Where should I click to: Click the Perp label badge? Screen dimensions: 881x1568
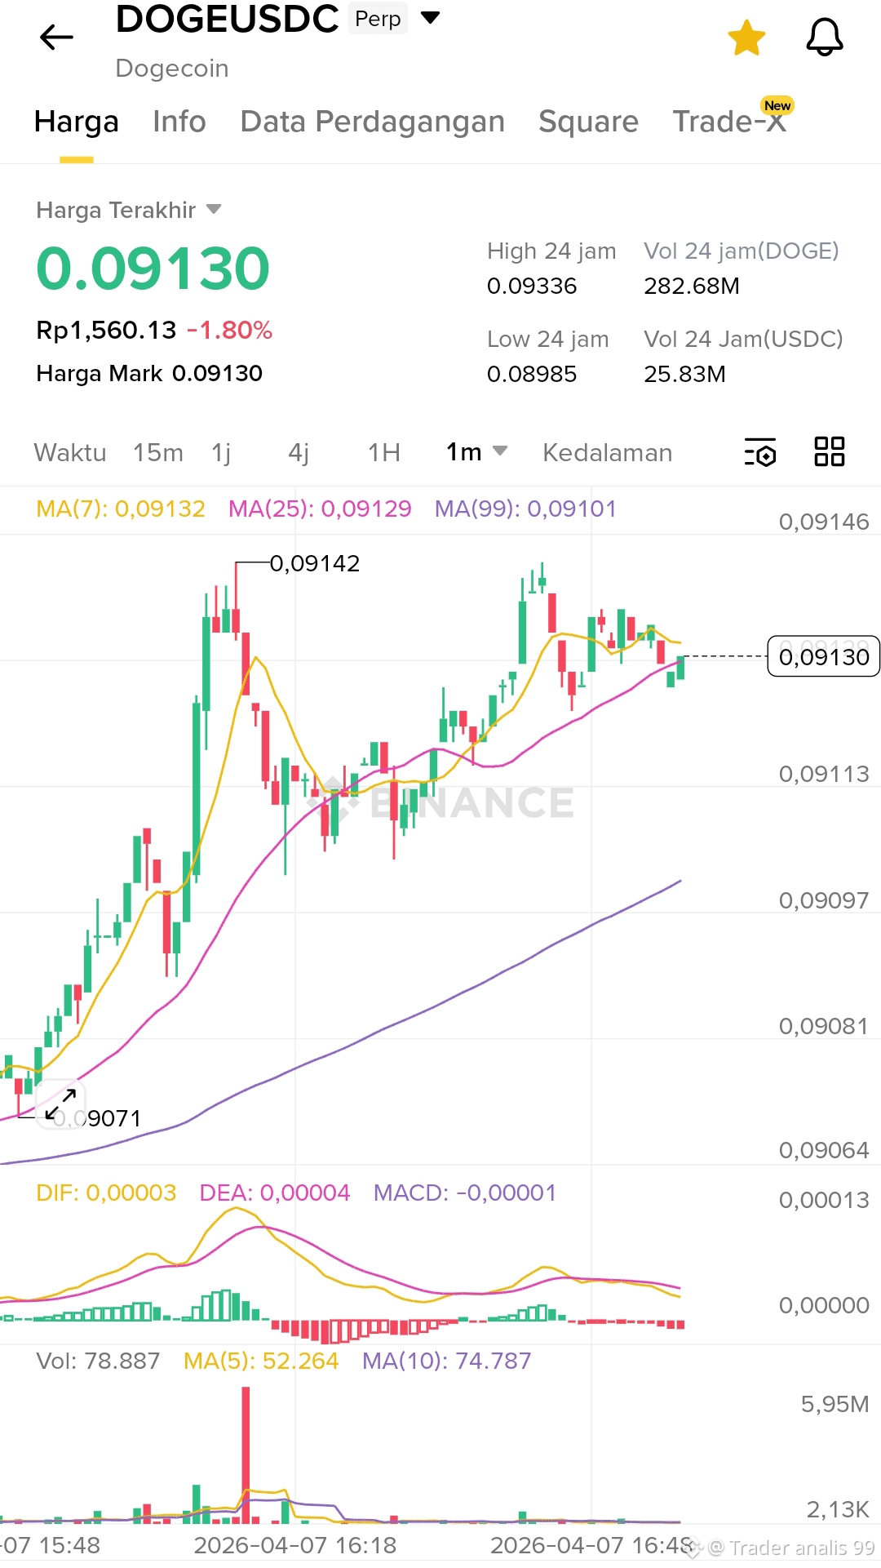click(x=378, y=19)
